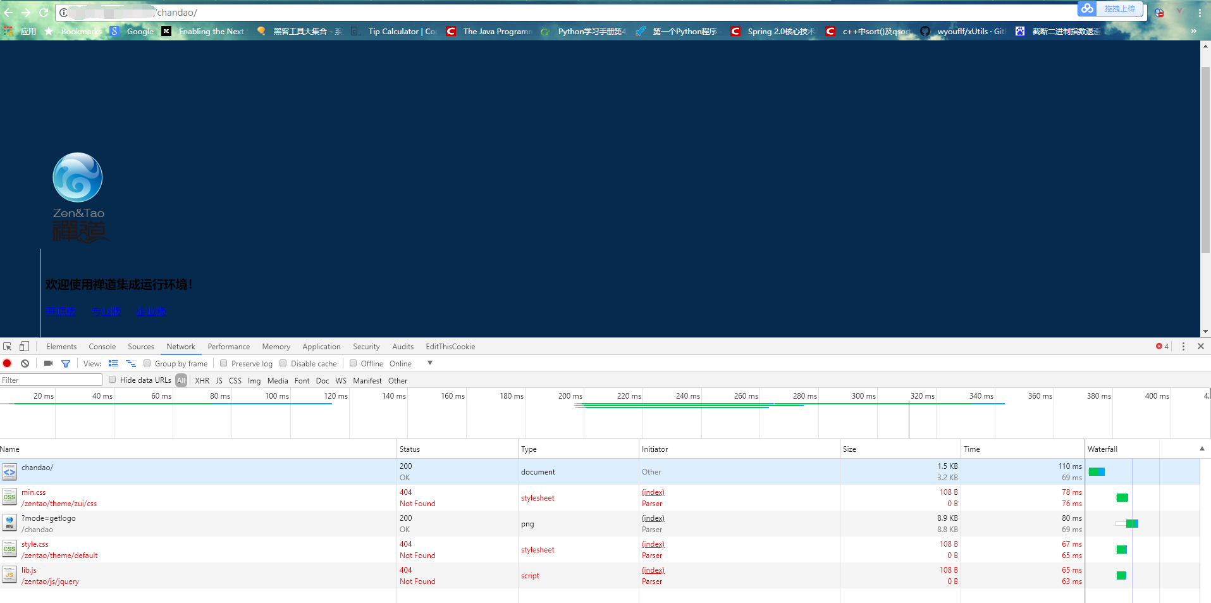Clear the network log

(x=25, y=364)
